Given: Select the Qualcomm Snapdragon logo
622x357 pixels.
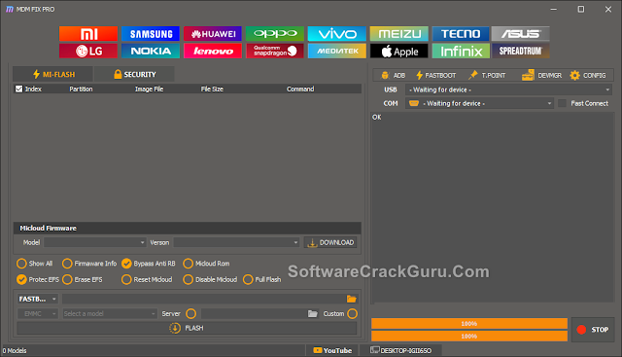Looking at the screenshot, I should click(275, 51).
